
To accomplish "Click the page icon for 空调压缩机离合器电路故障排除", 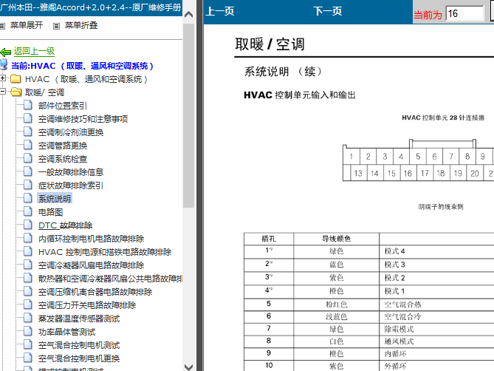I will pos(28,291).
